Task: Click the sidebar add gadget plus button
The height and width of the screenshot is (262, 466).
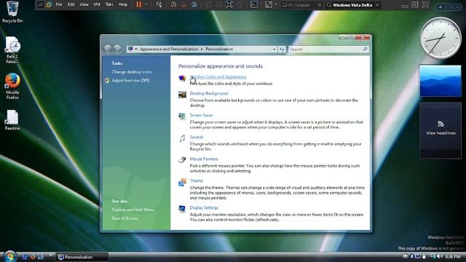Action: click(441, 7)
